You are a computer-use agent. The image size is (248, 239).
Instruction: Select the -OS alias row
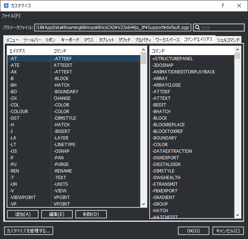73,151
